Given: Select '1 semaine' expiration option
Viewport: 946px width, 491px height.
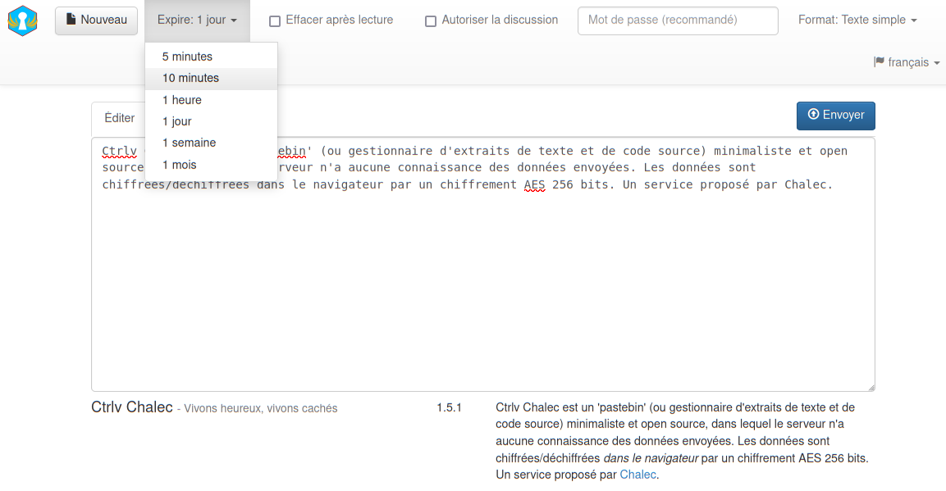Looking at the screenshot, I should tap(188, 143).
